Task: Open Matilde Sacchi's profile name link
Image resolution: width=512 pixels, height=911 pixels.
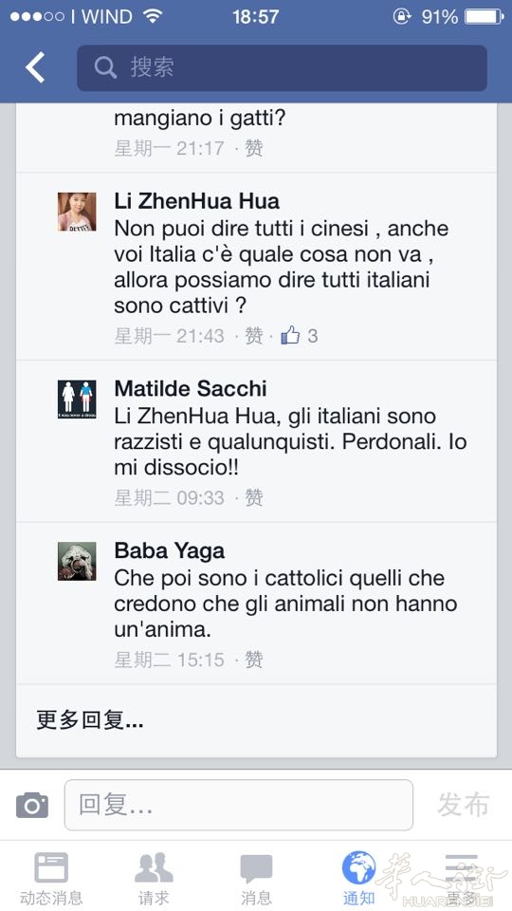Action: point(191,389)
